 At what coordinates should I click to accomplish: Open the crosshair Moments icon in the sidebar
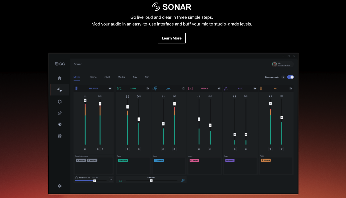[60, 113]
